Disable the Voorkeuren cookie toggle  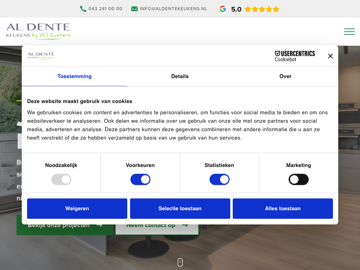(140, 180)
